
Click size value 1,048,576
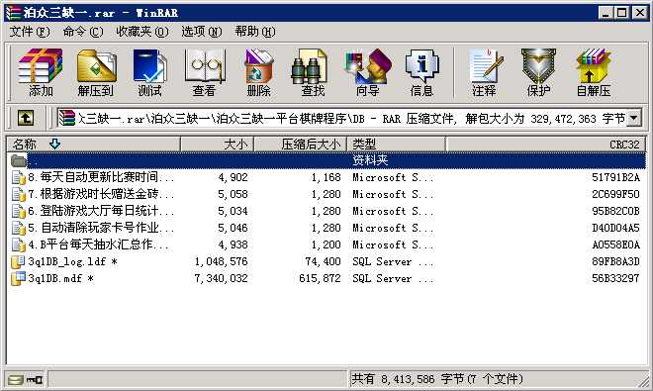[x=222, y=261]
